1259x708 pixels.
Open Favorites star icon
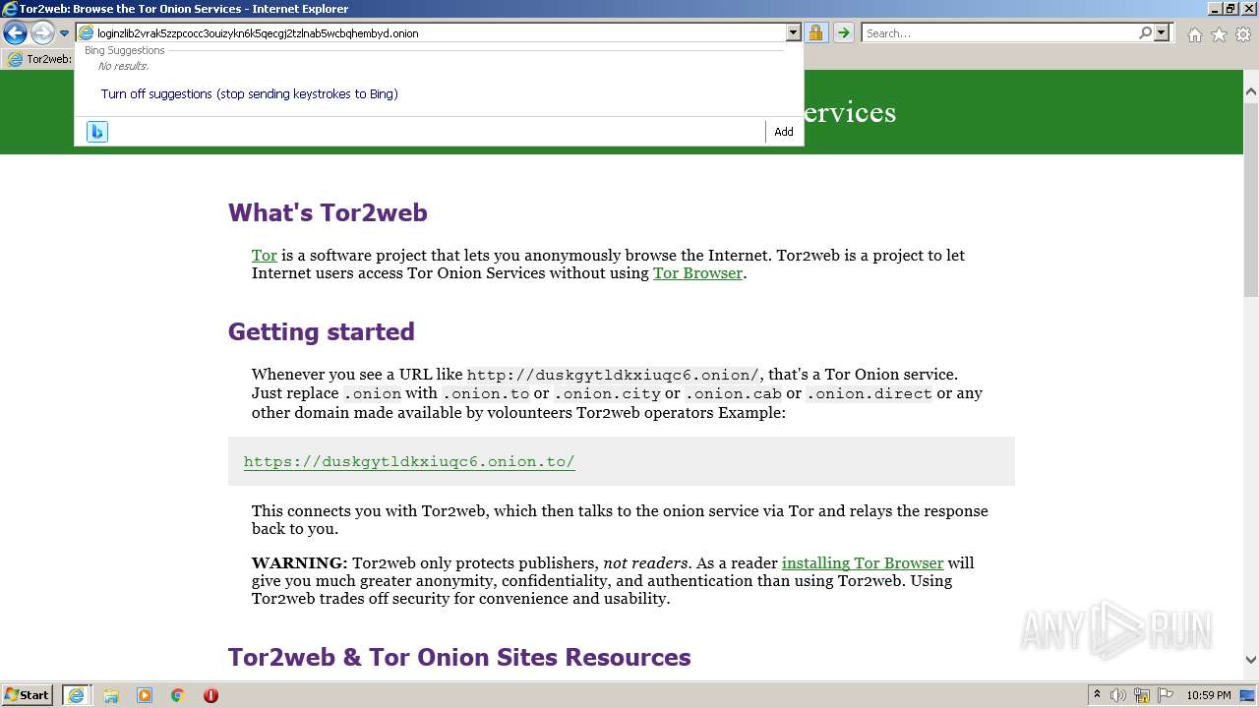(x=1219, y=34)
